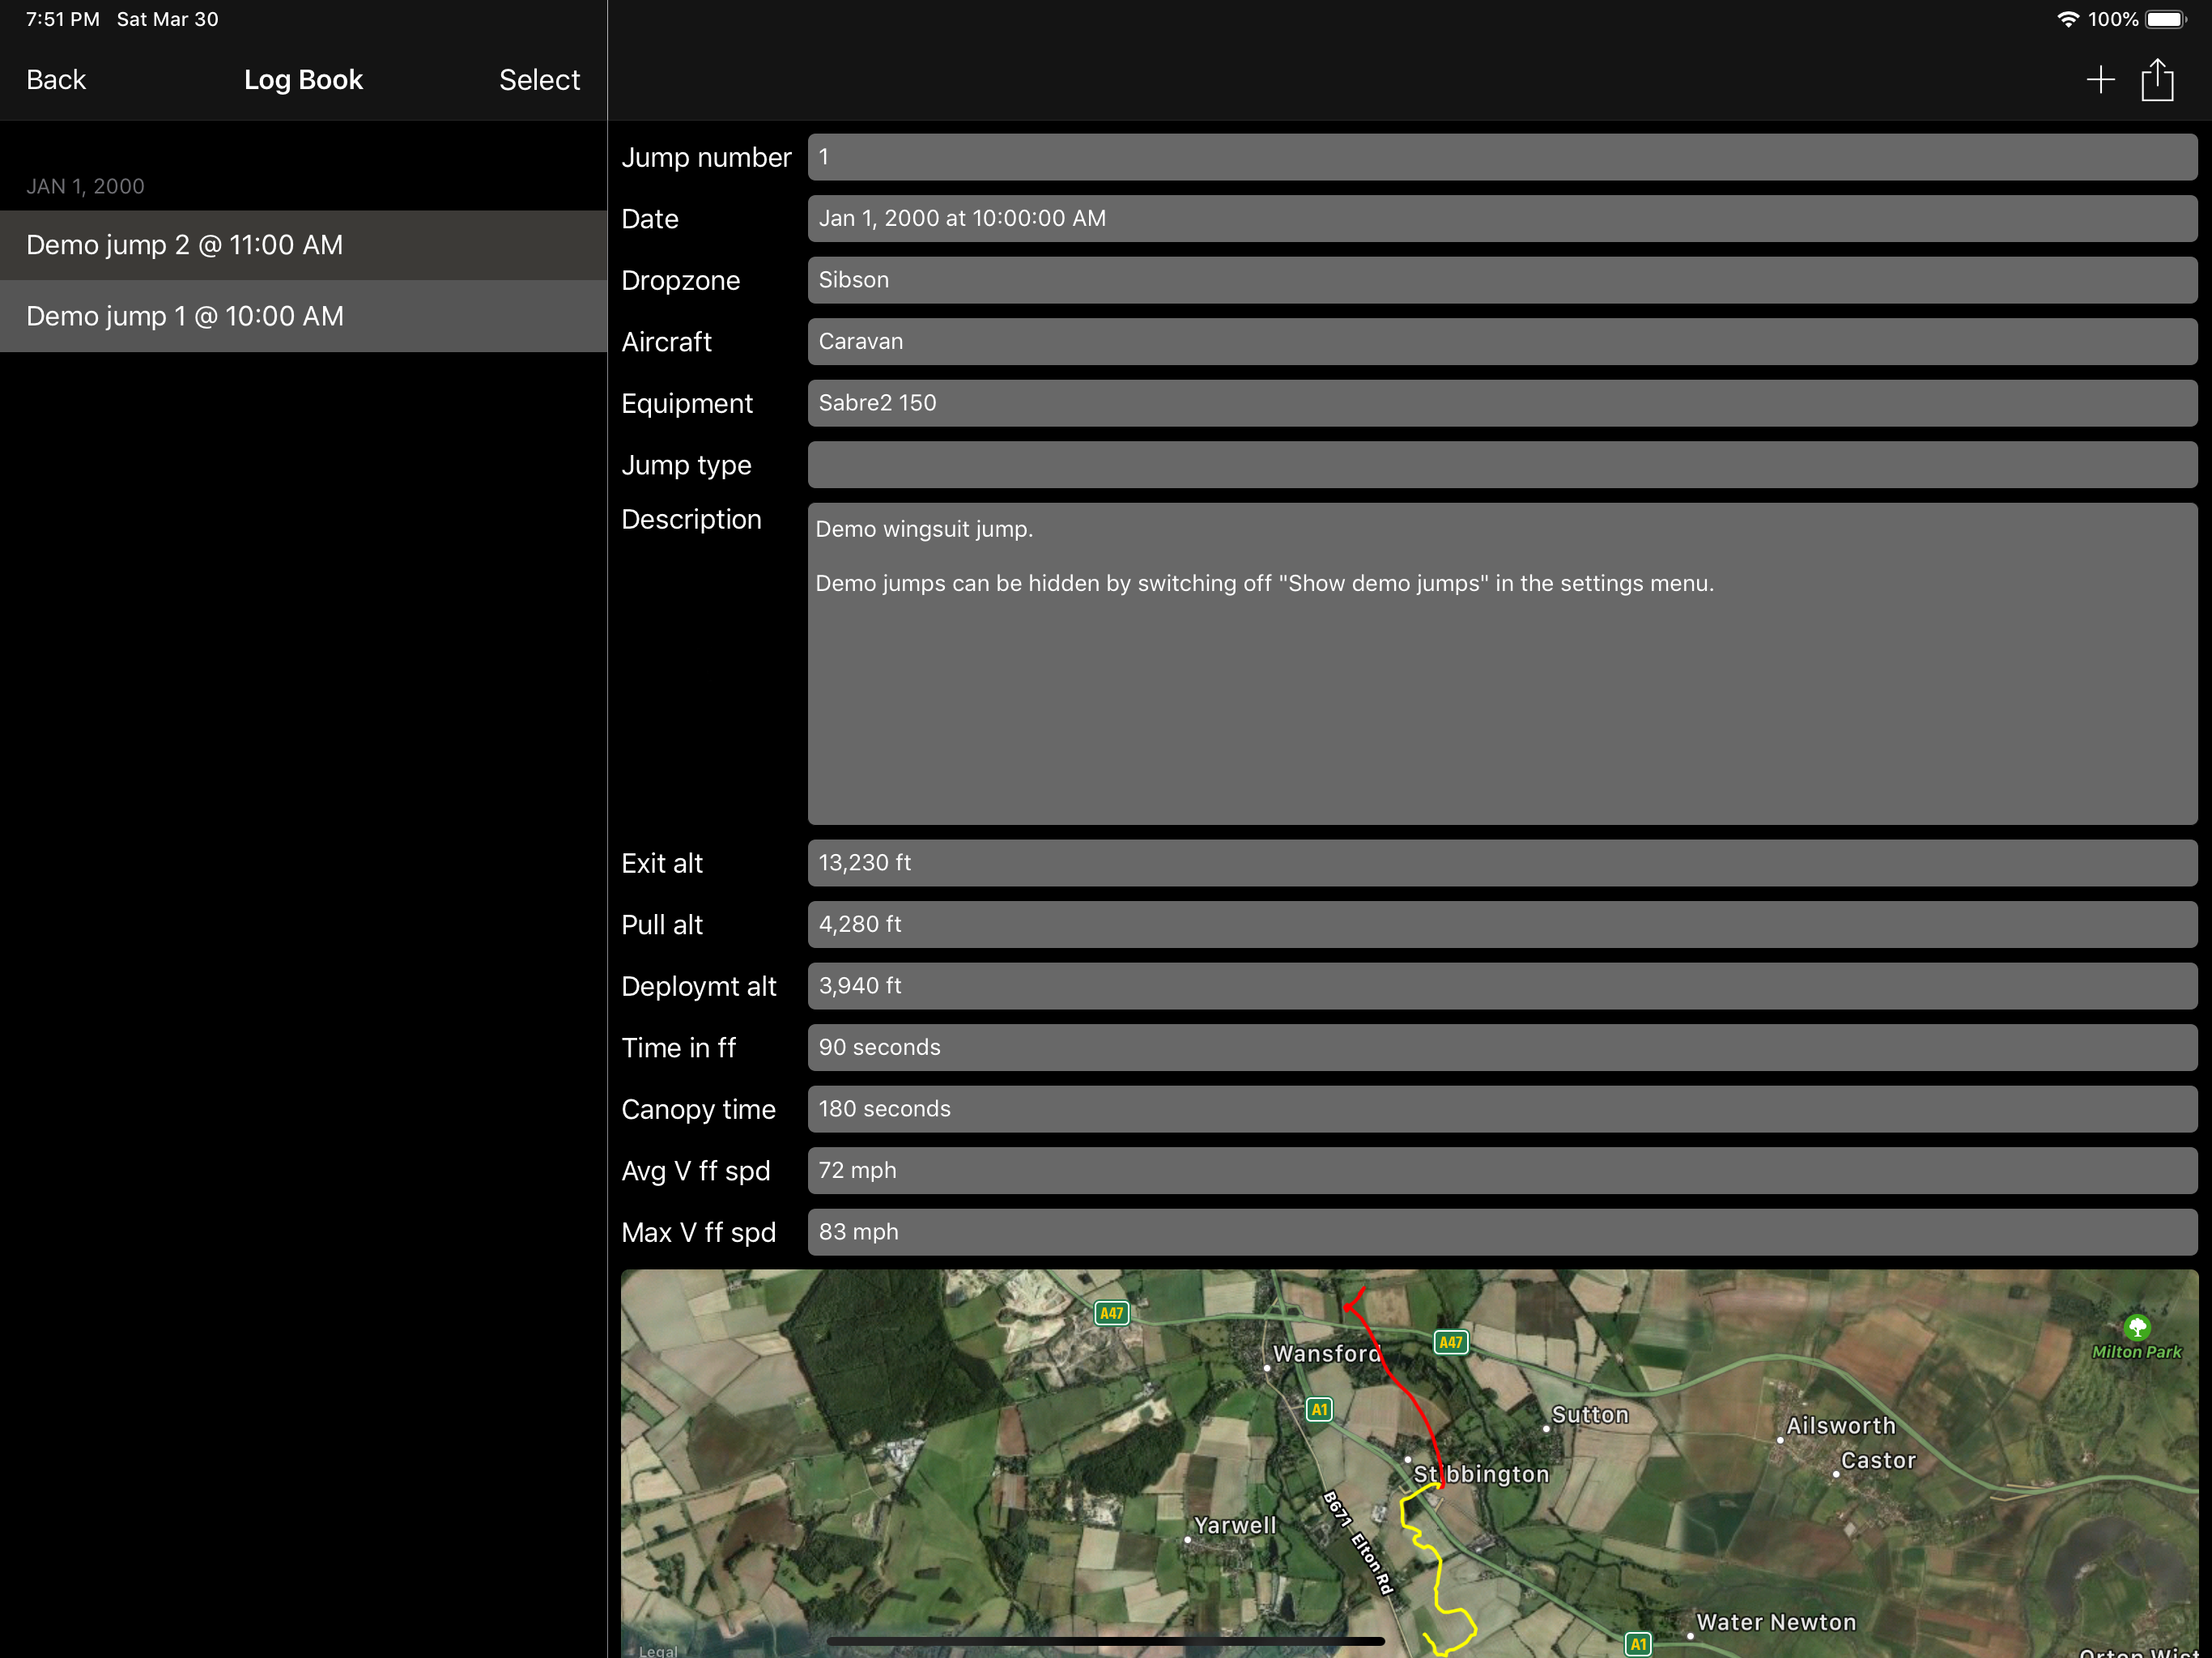
Task: Tap the Water Newton label on the map
Action: (1776, 1622)
